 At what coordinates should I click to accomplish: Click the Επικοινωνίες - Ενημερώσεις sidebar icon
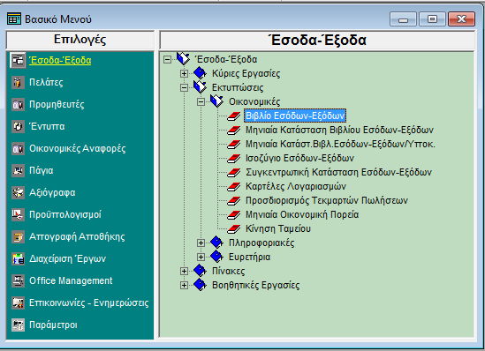coord(18,302)
